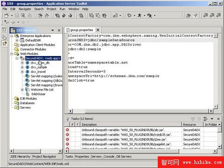Expand the DefaultEAR tree node
This screenshot has height=168, width=224.
point(17,41)
